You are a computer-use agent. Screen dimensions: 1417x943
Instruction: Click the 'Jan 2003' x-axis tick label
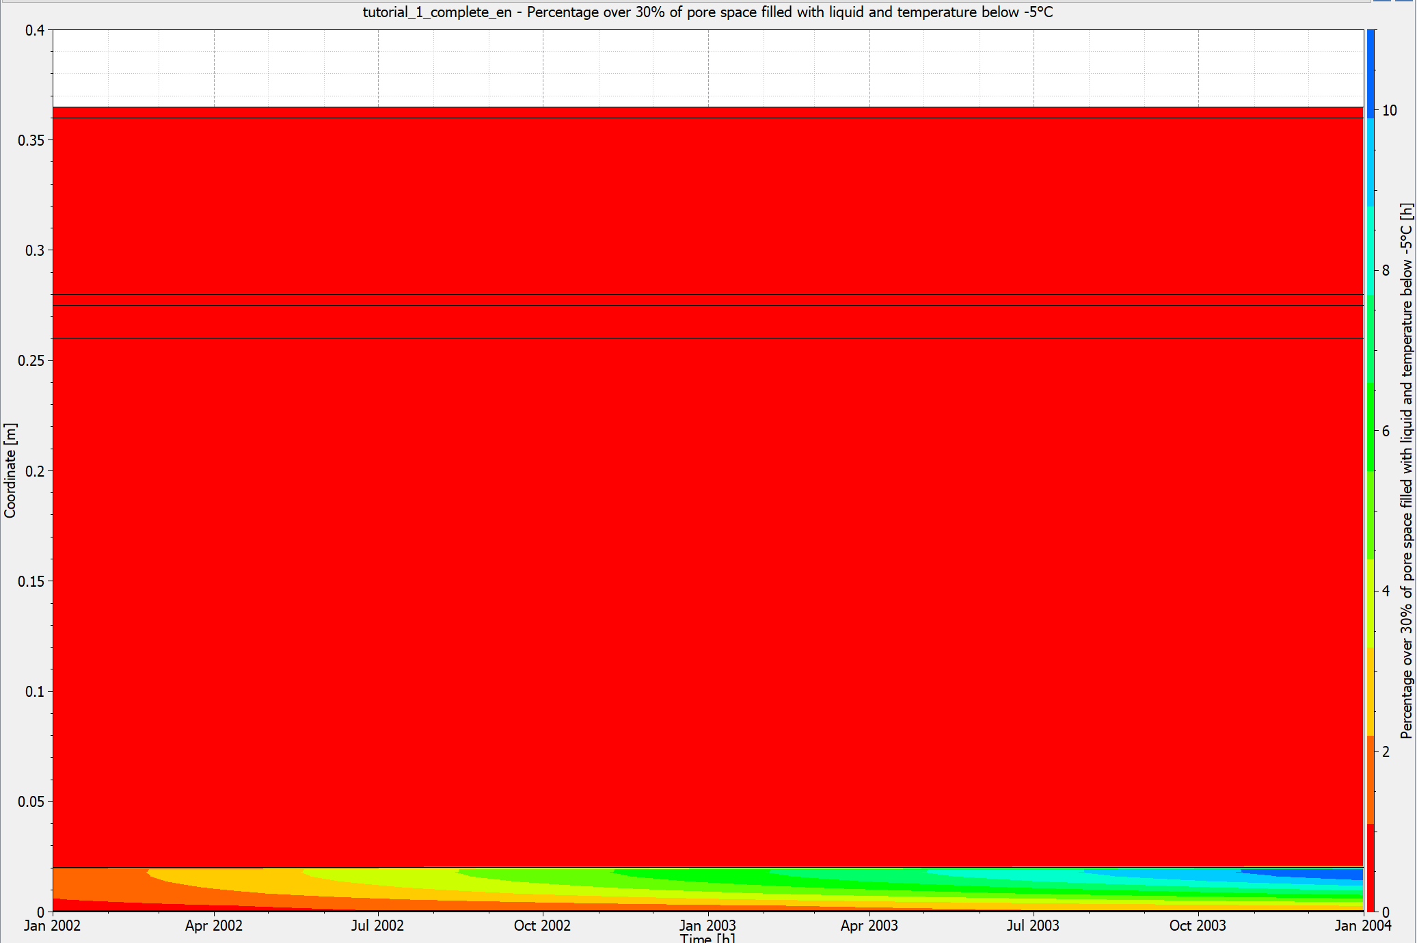pos(707,925)
